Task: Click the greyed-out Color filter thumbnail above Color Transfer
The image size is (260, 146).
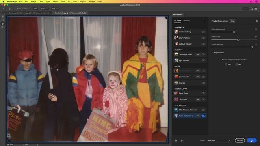Action: coord(176,71)
